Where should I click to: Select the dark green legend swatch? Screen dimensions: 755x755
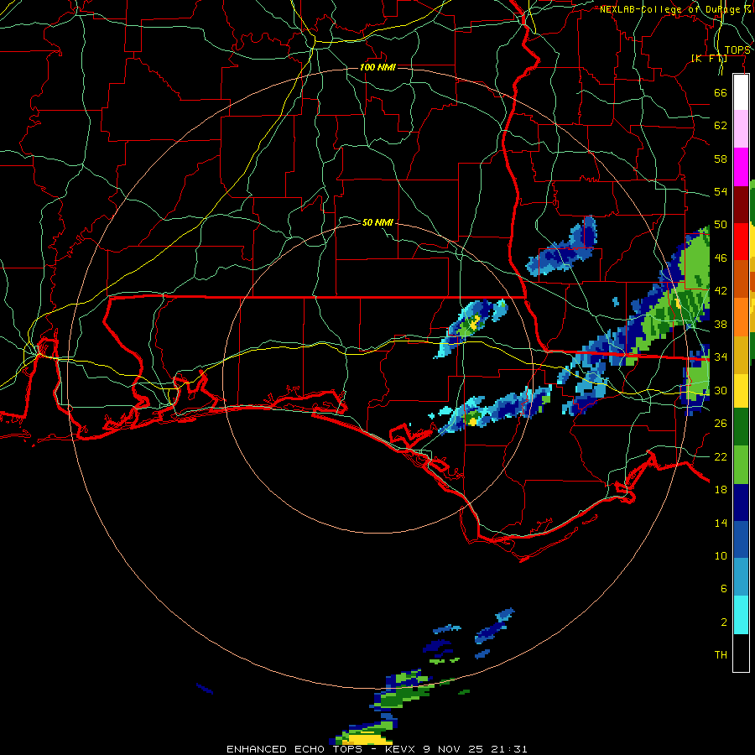point(741,427)
